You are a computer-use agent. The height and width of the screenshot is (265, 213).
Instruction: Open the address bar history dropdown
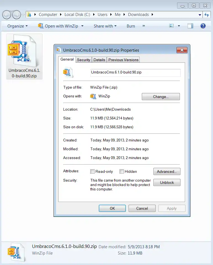pos(200,15)
